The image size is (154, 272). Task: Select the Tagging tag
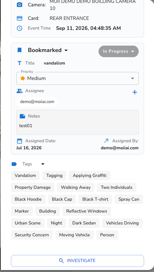tap(54, 175)
